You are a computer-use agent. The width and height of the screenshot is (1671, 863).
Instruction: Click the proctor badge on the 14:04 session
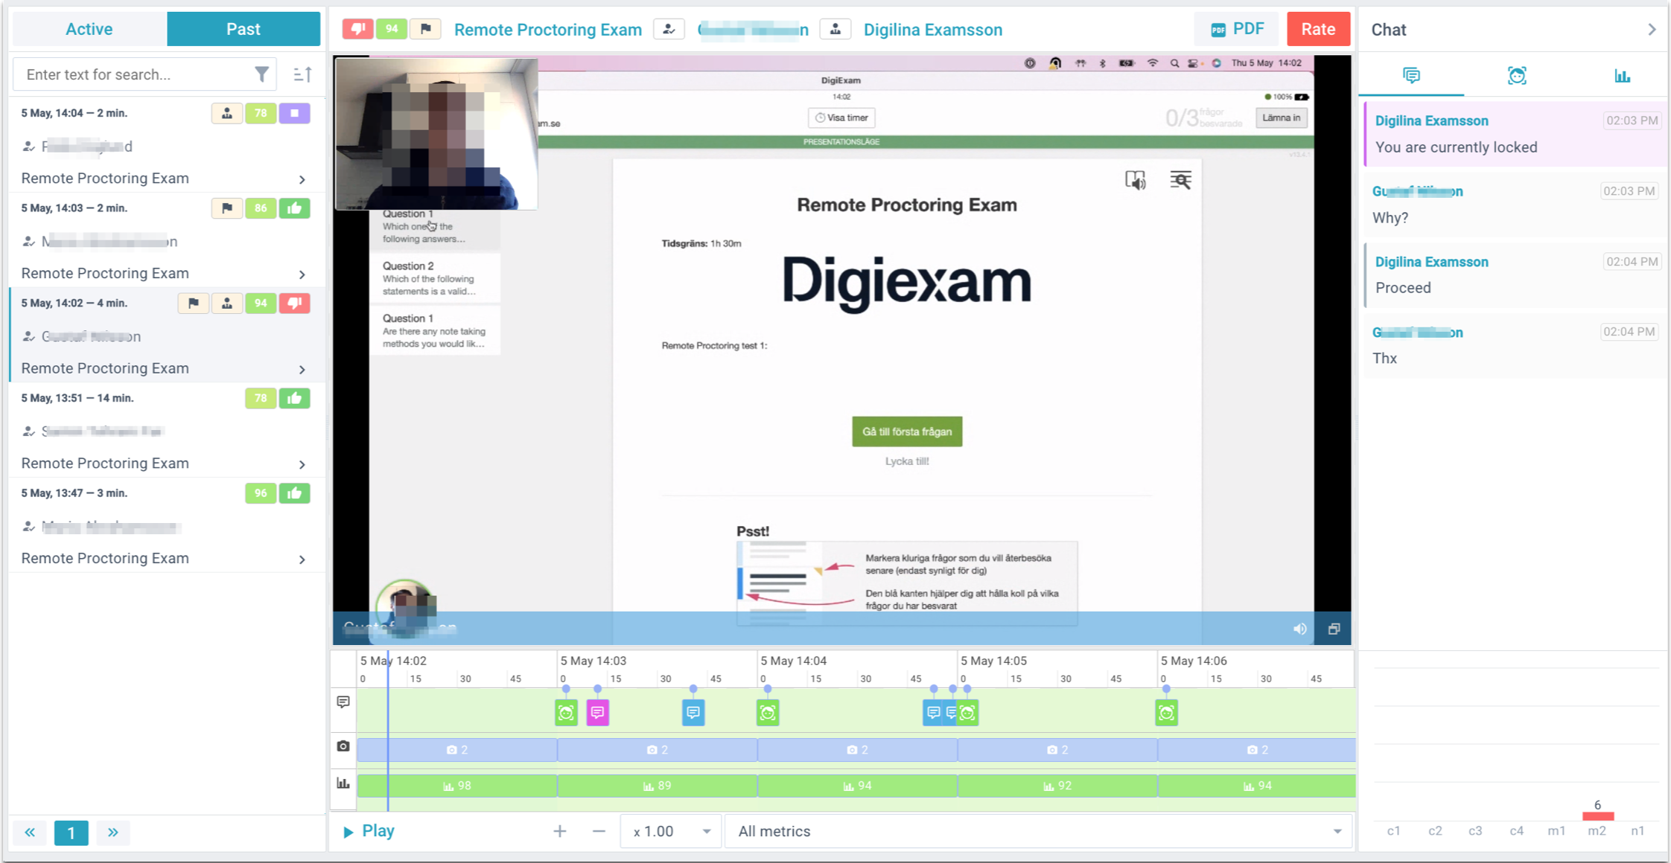coord(227,113)
